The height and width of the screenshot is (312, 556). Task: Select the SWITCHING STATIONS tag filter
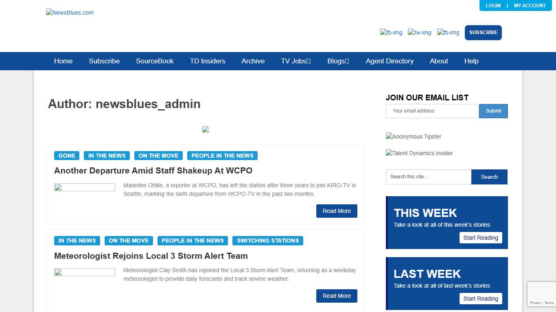click(x=267, y=240)
